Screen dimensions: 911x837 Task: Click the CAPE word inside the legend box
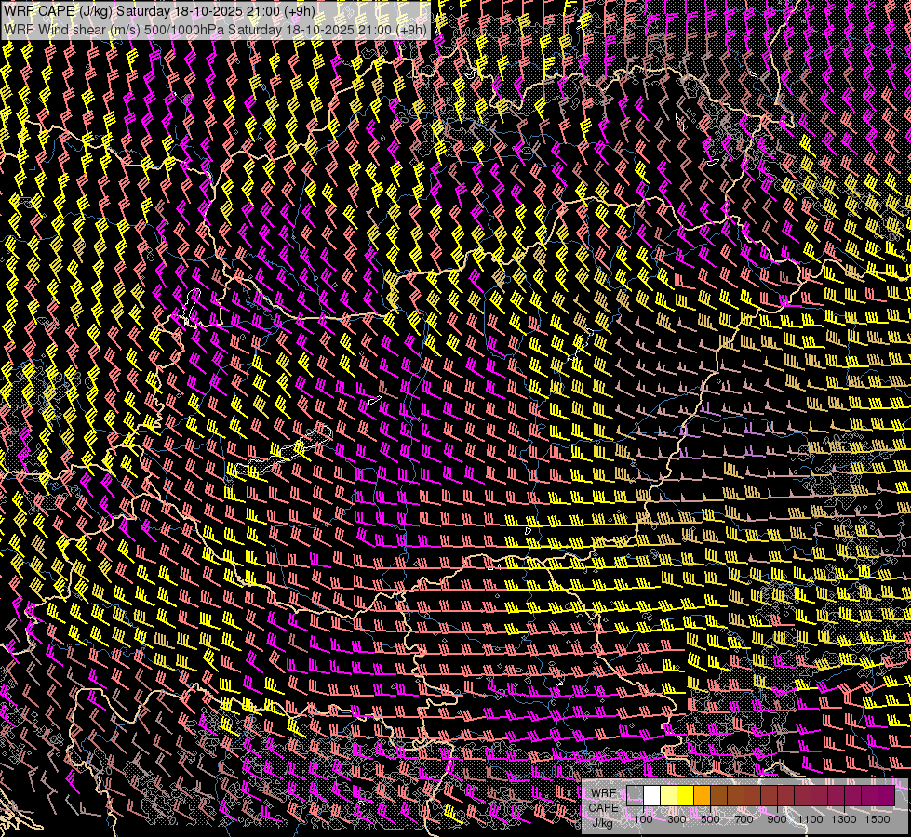[603, 807]
